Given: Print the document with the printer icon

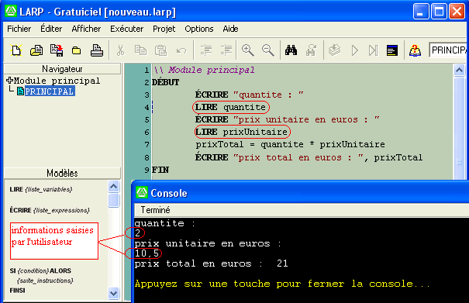Looking at the screenshot, I should (x=97, y=50).
